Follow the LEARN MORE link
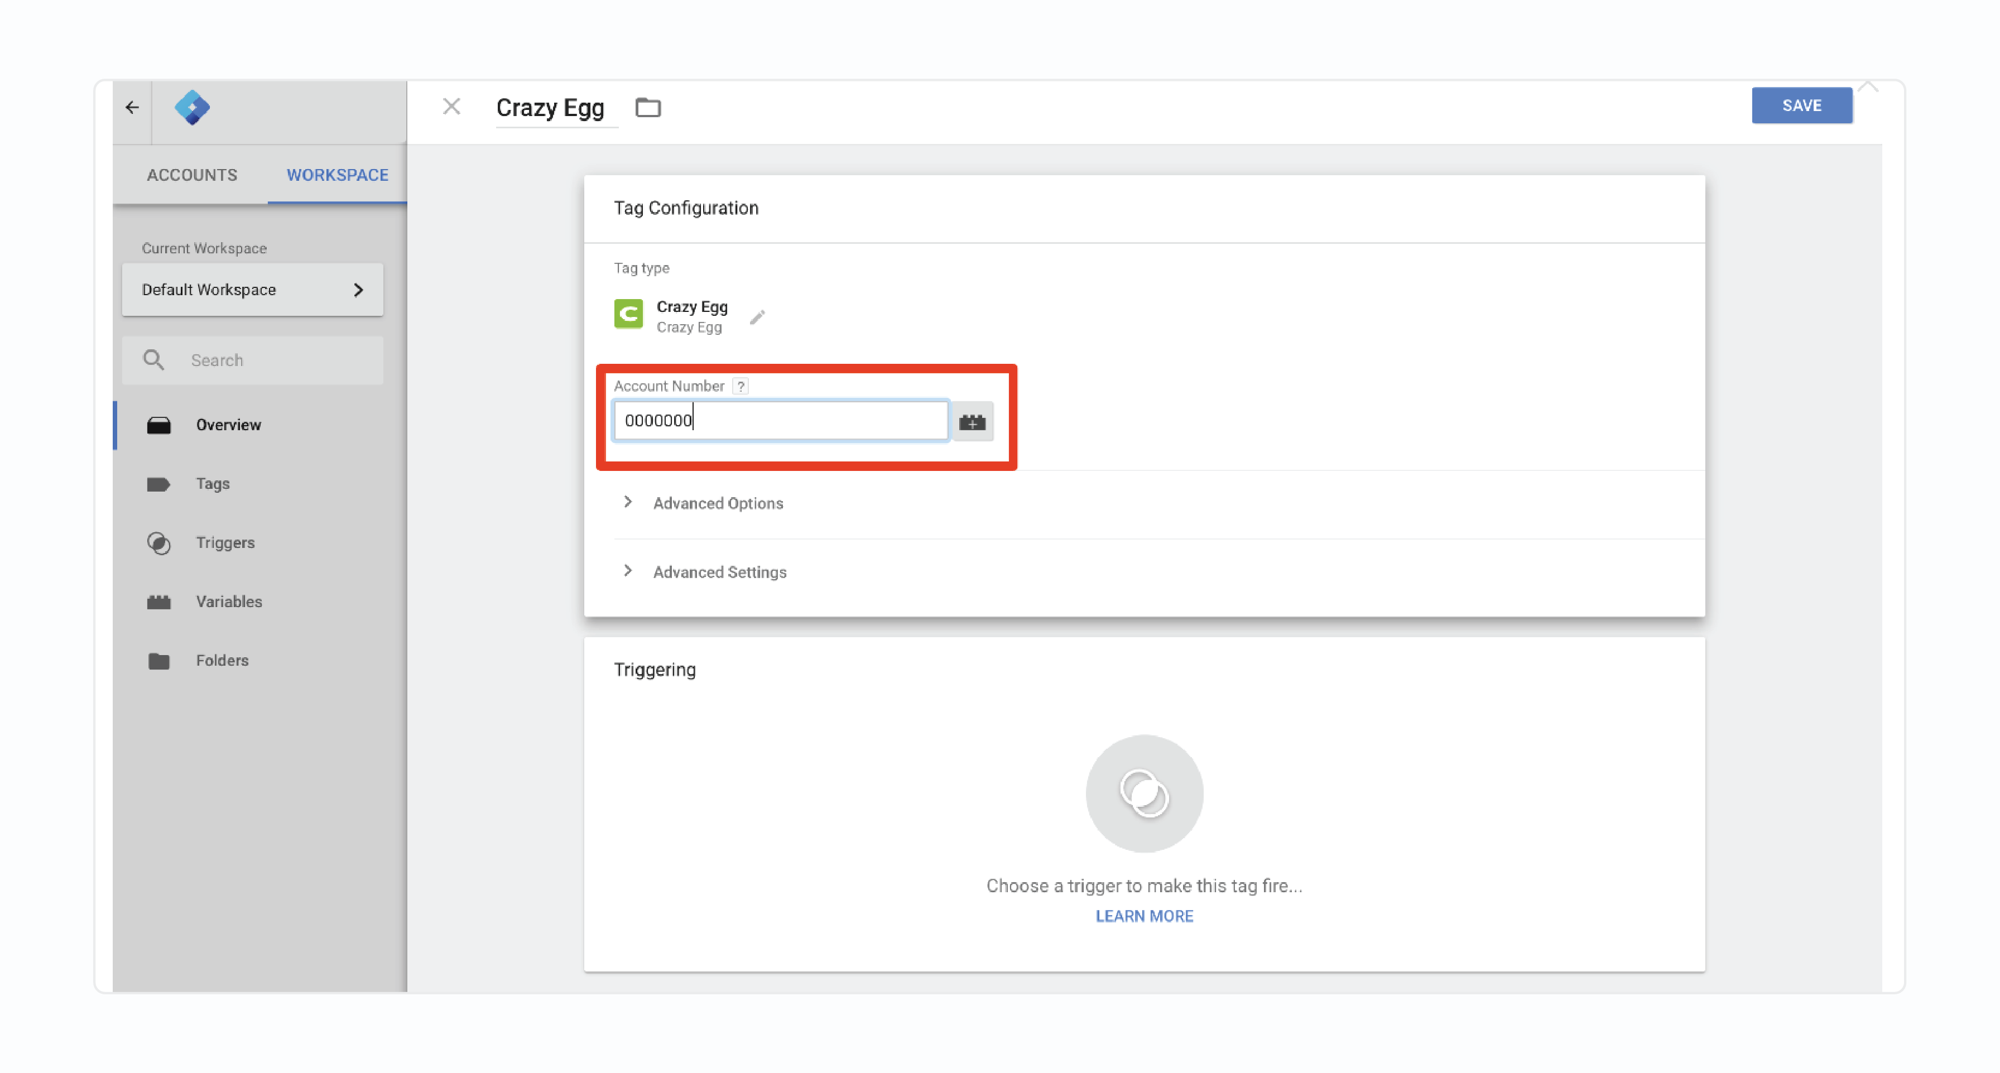 click(x=1145, y=916)
